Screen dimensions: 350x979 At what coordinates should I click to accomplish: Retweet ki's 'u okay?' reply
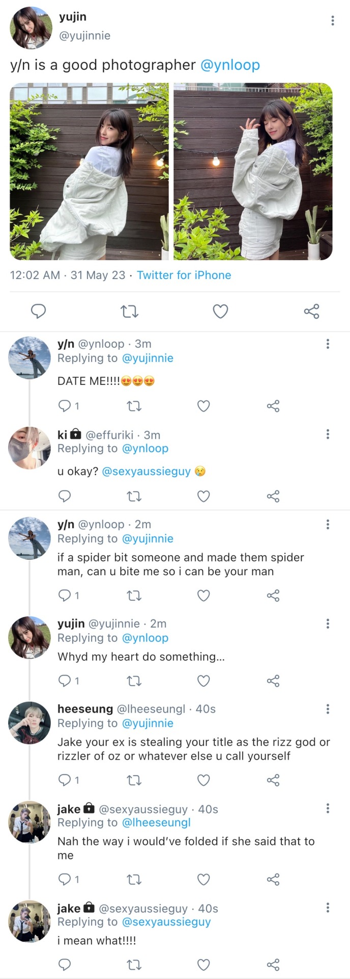coord(134,496)
